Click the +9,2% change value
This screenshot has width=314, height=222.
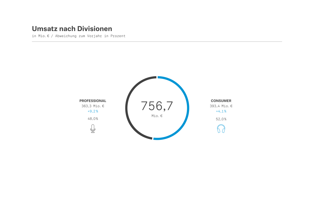pyautogui.click(x=93, y=111)
